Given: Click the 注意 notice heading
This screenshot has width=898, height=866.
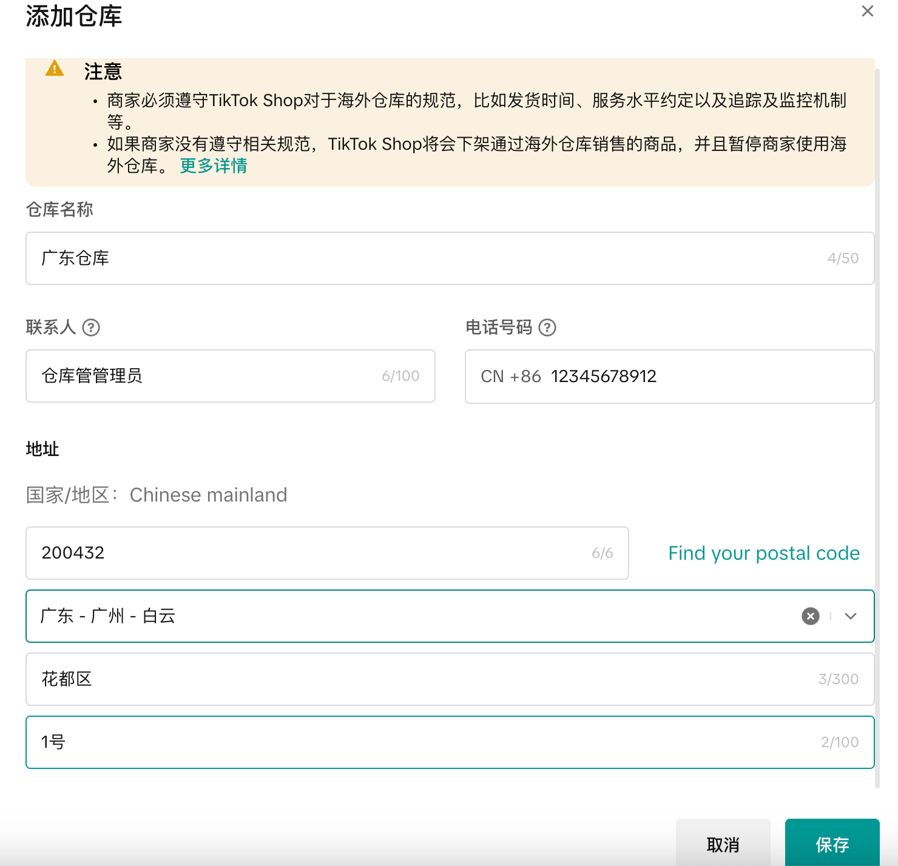Looking at the screenshot, I should click(103, 72).
